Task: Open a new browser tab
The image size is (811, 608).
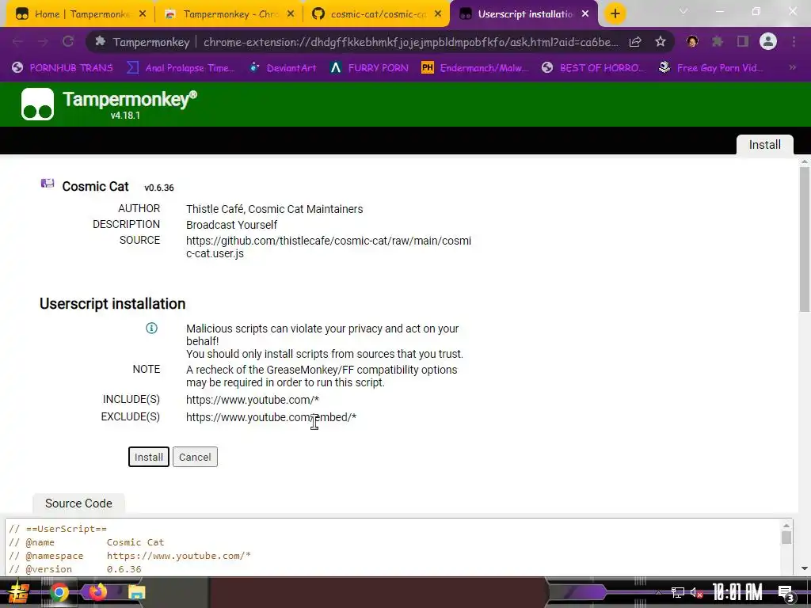Action: (615, 14)
